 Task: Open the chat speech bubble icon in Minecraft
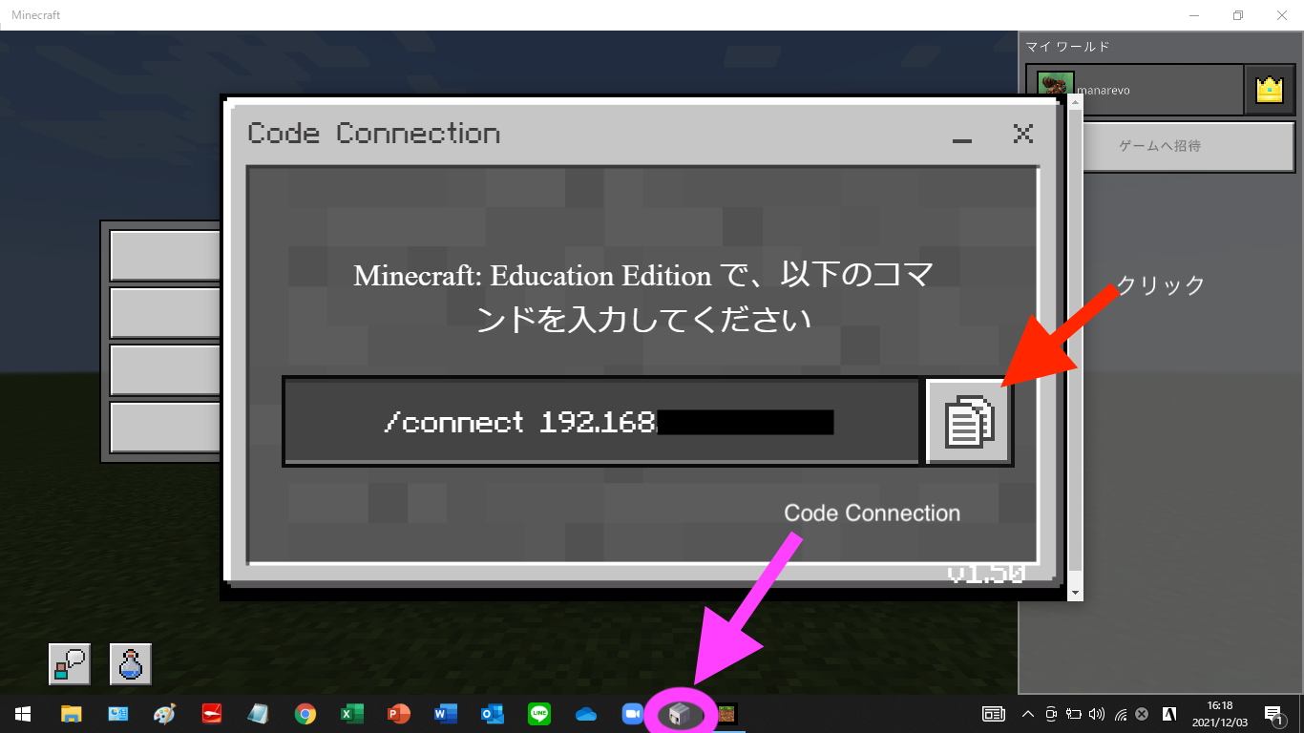(x=70, y=663)
